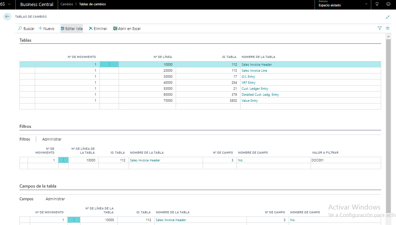Image resolution: width=396 pixels, height=225 pixels.
Task: Open the Buscar search tool
Action: tap(26, 29)
